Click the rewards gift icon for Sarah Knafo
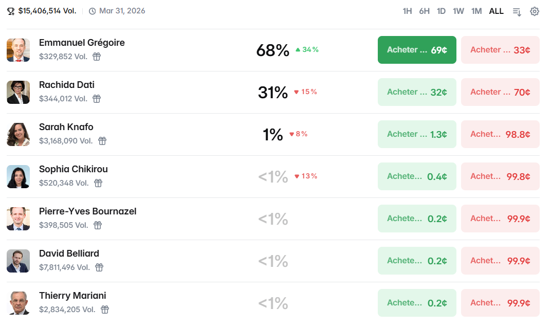The image size is (551, 326). (x=102, y=141)
